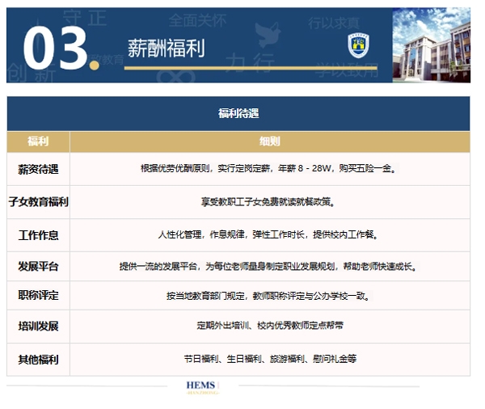Open the school building photo
Screen dimensions: 485x409
[x=431, y=45]
